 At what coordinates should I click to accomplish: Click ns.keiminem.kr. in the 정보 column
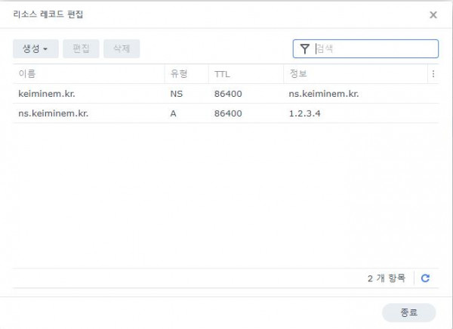click(x=323, y=94)
